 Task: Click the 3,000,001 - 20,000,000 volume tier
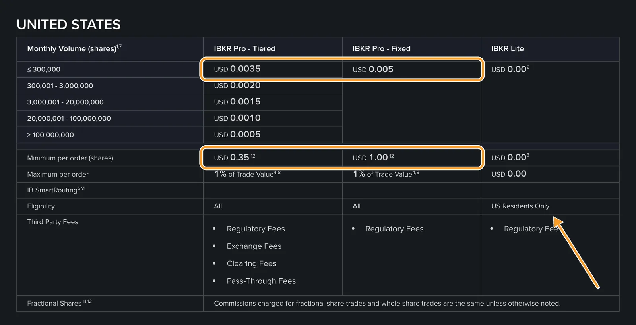pyautogui.click(x=65, y=102)
